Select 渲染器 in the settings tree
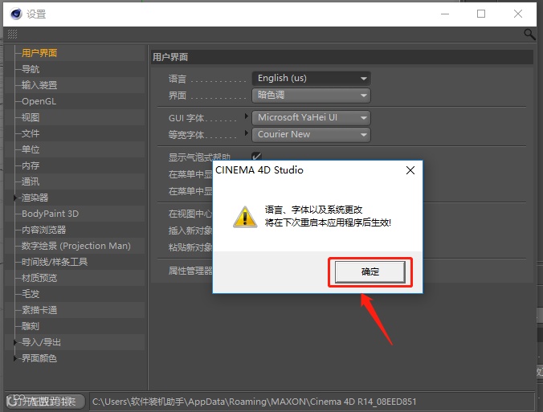Viewport: 543px width, 412px height. (x=35, y=198)
